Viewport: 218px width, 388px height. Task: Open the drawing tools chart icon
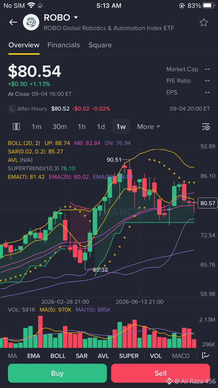[x=206, y=356]
